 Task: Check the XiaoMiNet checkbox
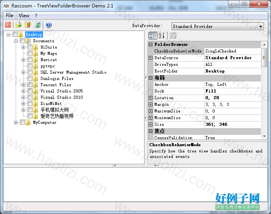[x=30, y=103]
